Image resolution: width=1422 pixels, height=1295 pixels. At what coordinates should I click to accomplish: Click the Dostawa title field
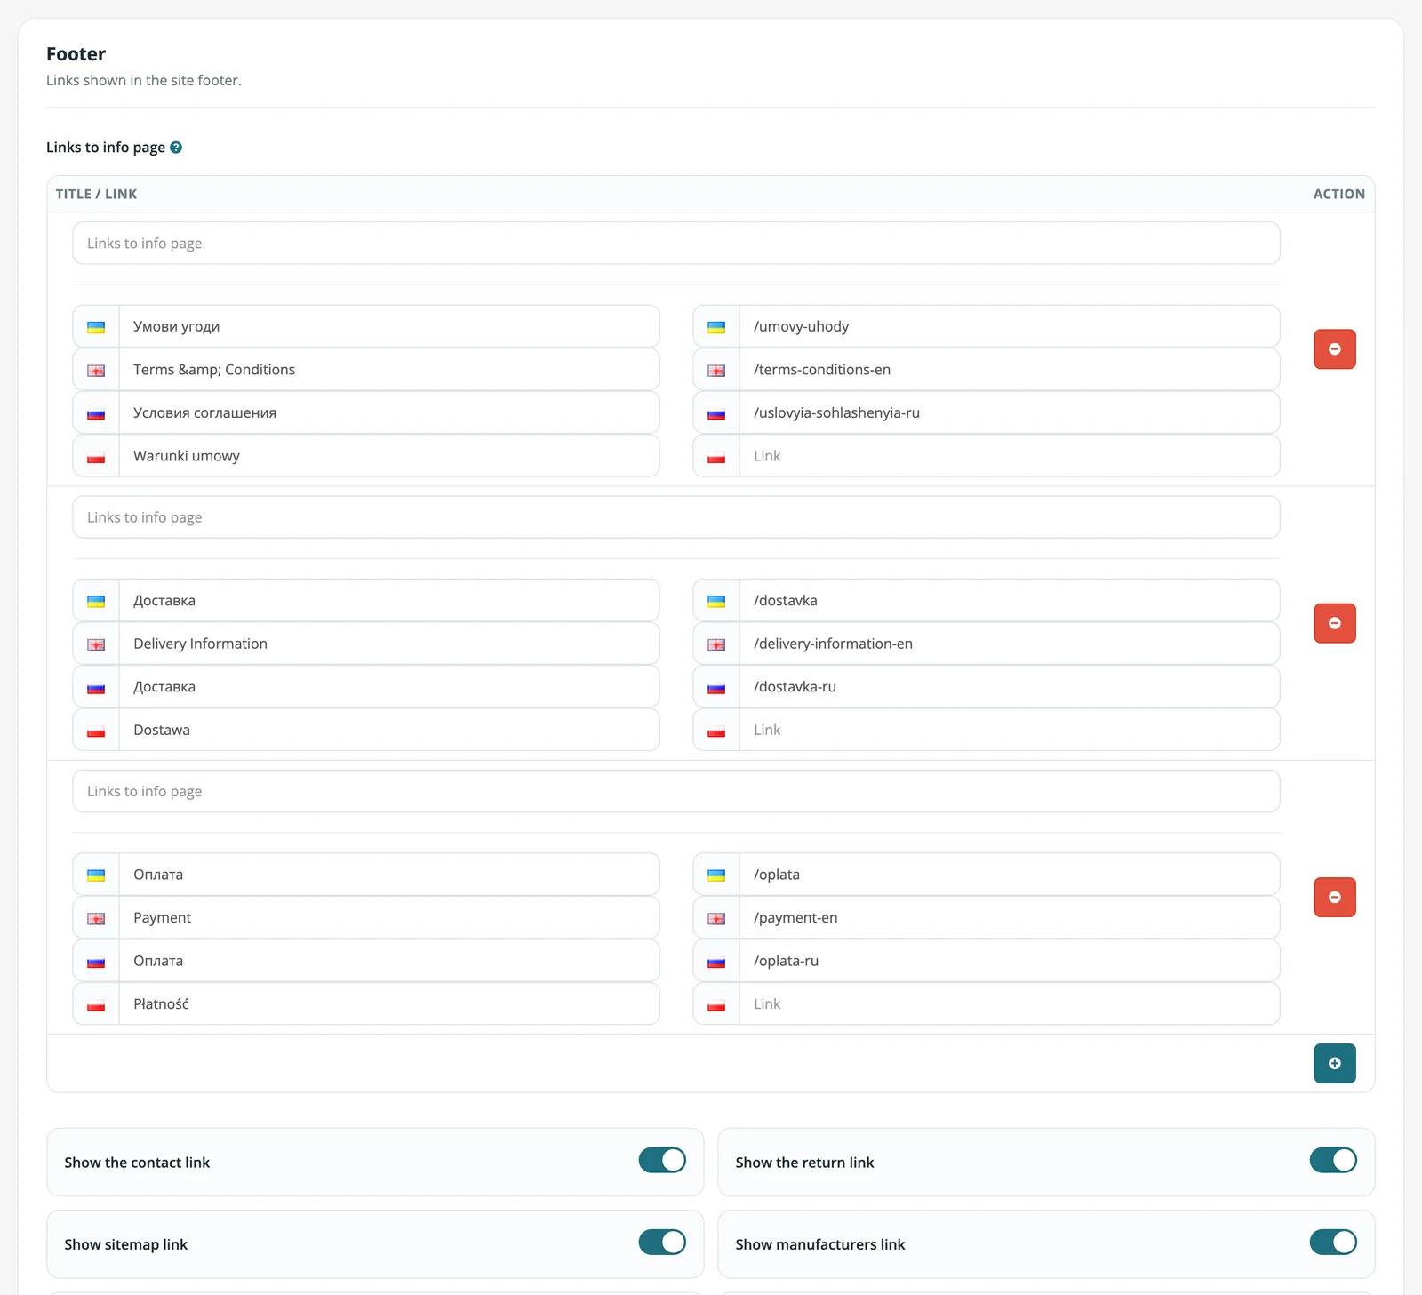[389, 730]
